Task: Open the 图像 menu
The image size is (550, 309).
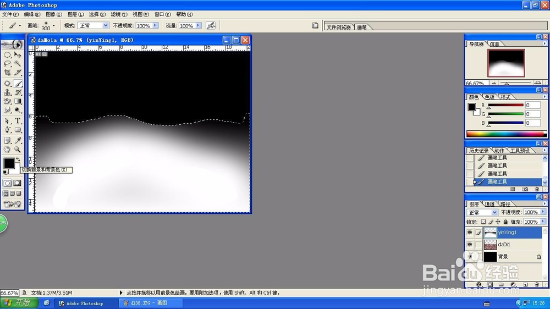Action: tap(54, 14)
